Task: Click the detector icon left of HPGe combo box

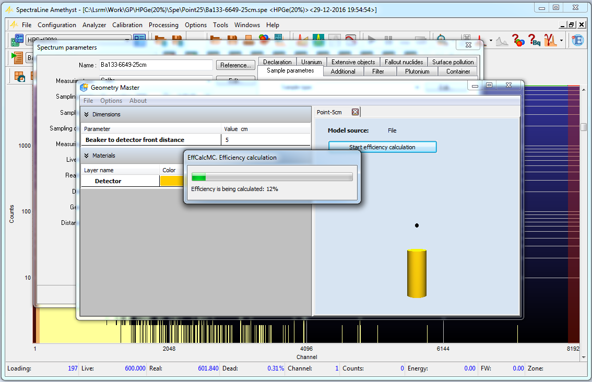Action: click(x=17, y=40)
